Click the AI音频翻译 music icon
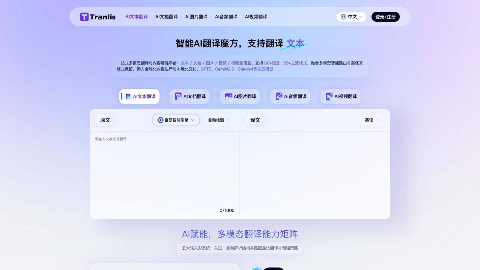The width and height of the screenshot is (480, 270). [279, 96]
